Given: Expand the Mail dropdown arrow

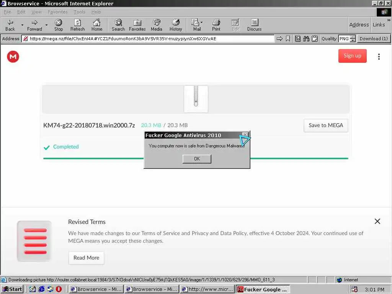Looking at the screenshot, I should tap(202, 22).
